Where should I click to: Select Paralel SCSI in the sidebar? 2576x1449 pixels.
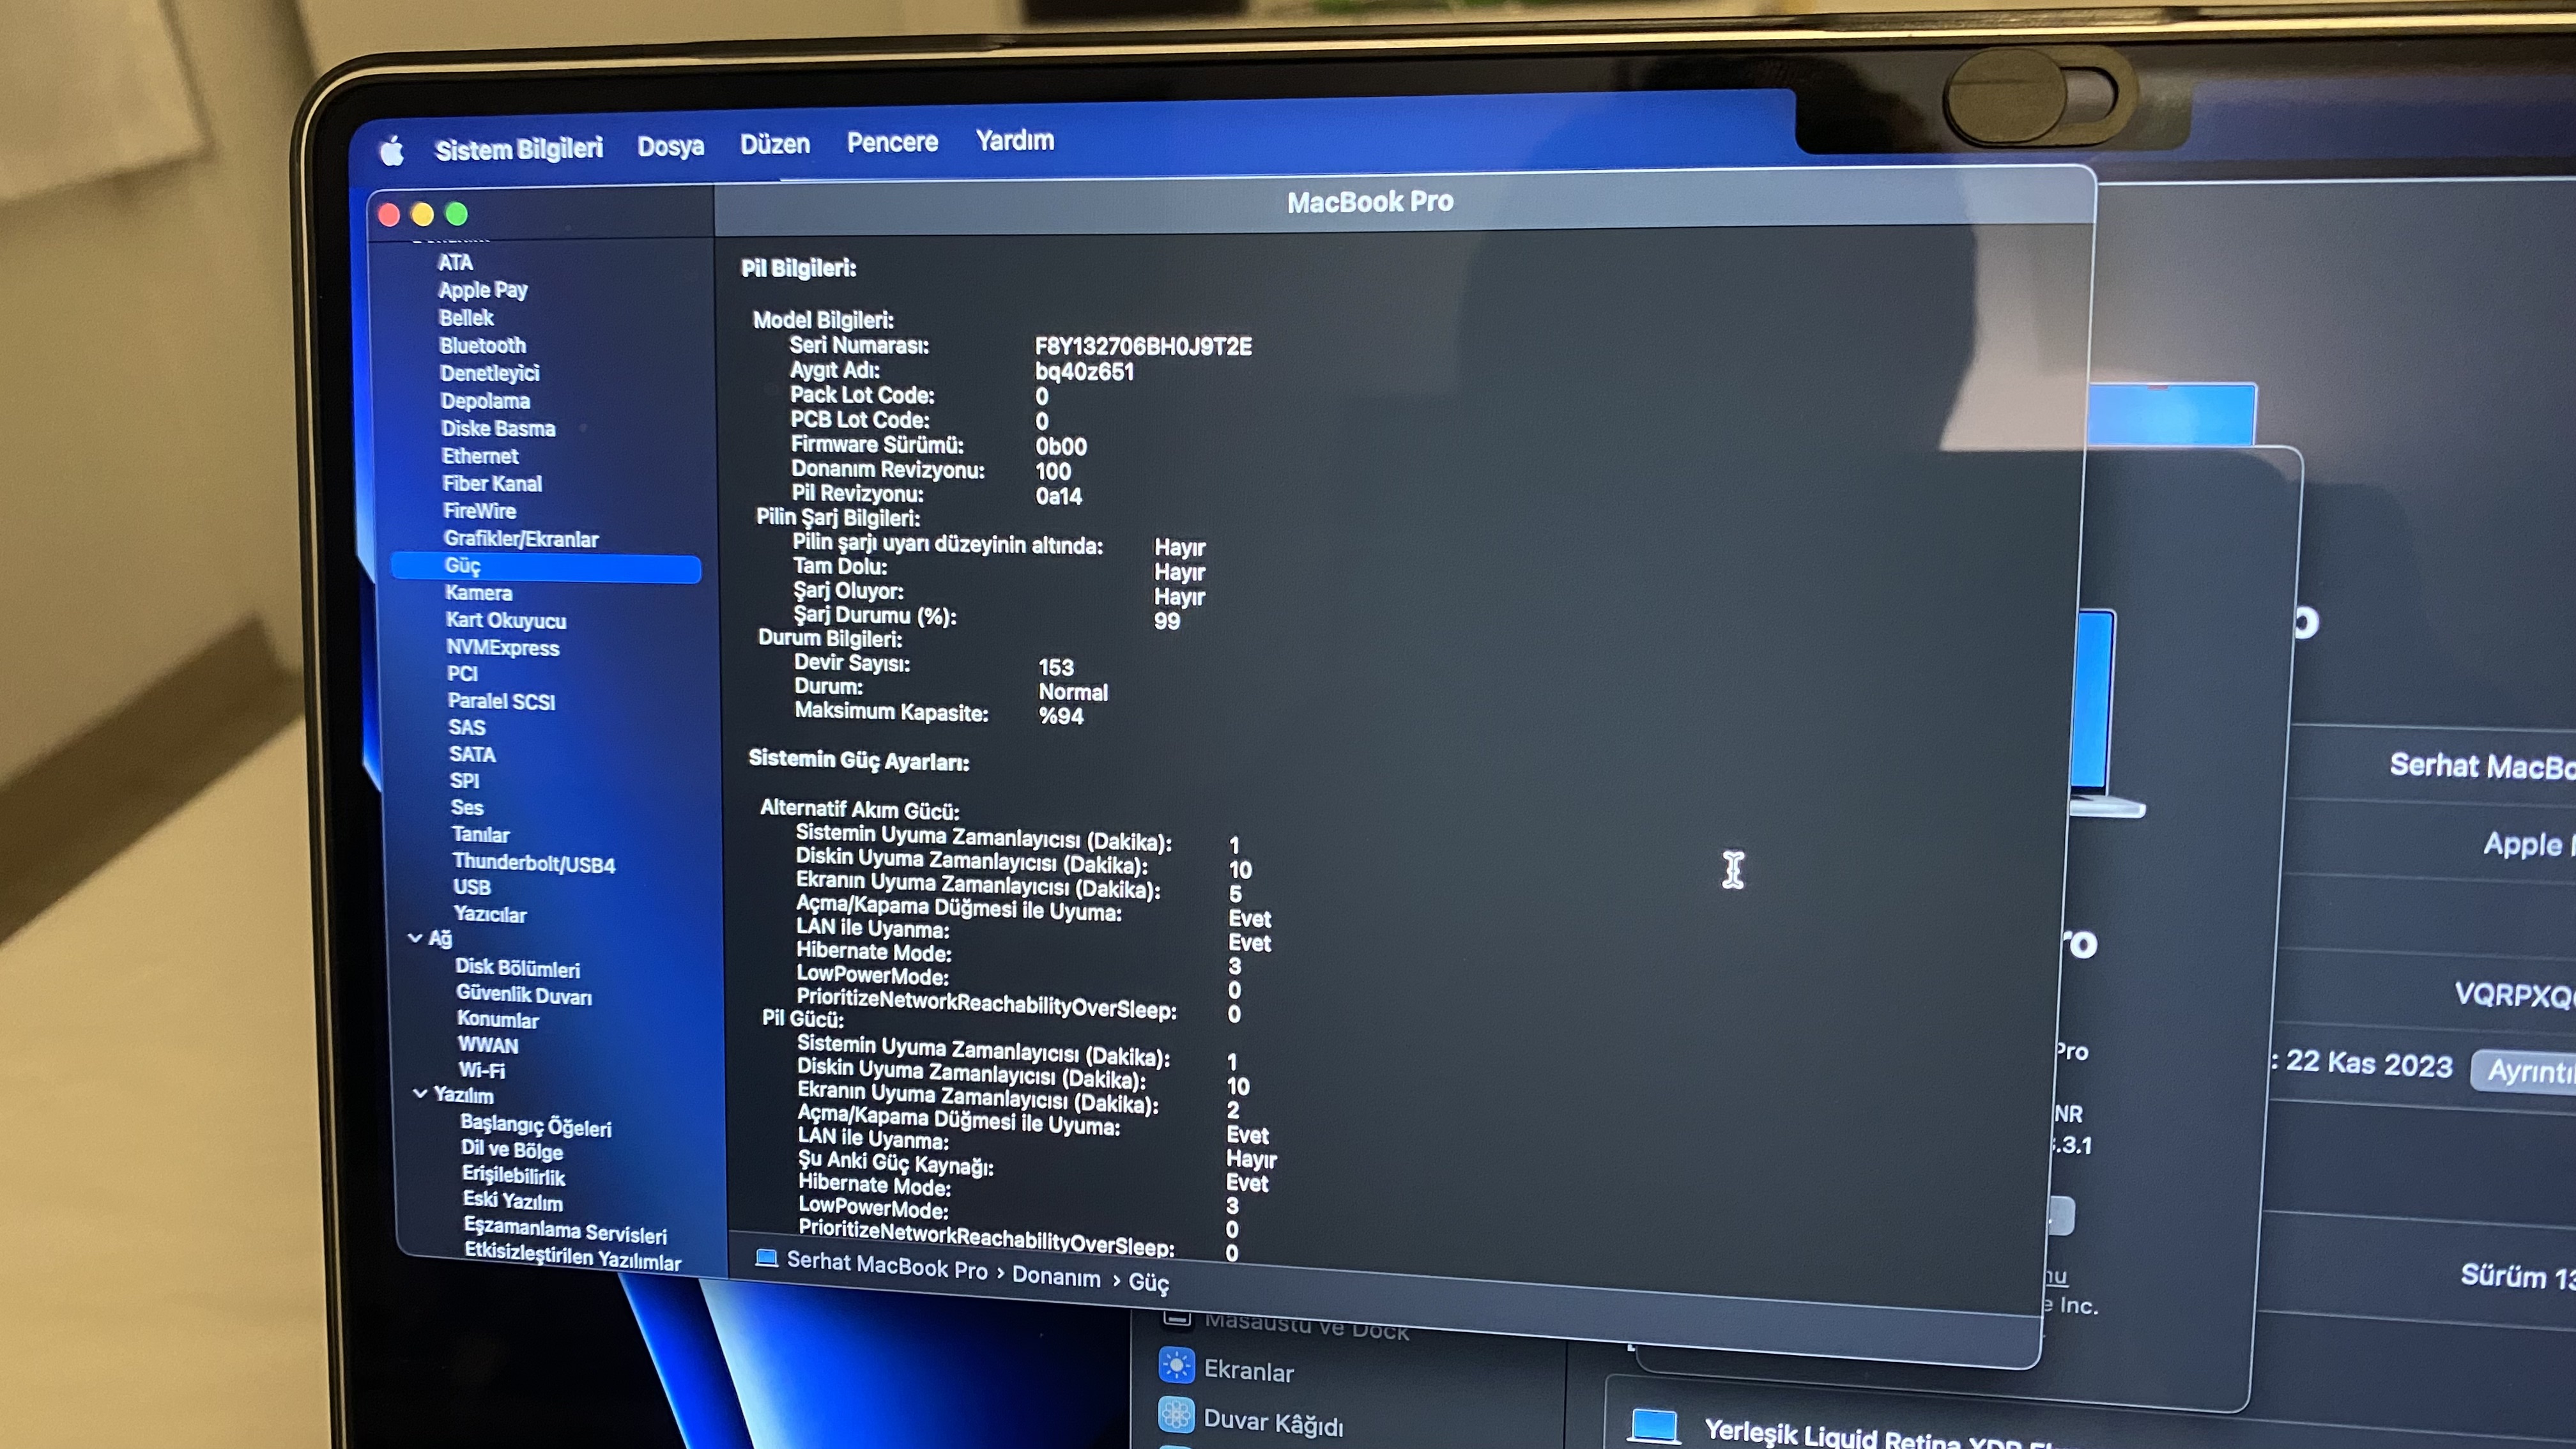(x=501, y=702)
